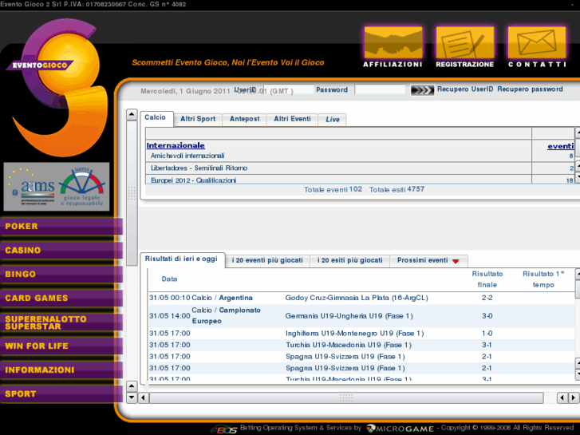Click the red arrow on Prossimi eventi
This screenshot has height=435, width=580.
pyautogui.click(x=456, y=261)
